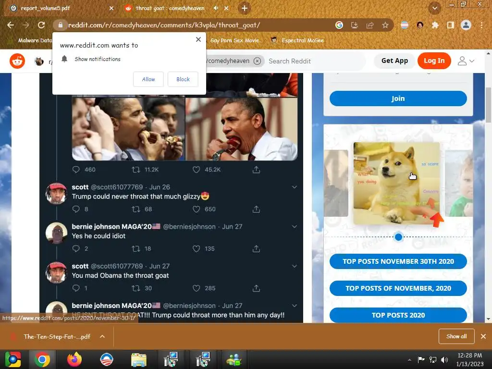Open Firefox from the taskbar
Image resolution: width=492 pixels, height=369 pixels.
tap(74, 359)
